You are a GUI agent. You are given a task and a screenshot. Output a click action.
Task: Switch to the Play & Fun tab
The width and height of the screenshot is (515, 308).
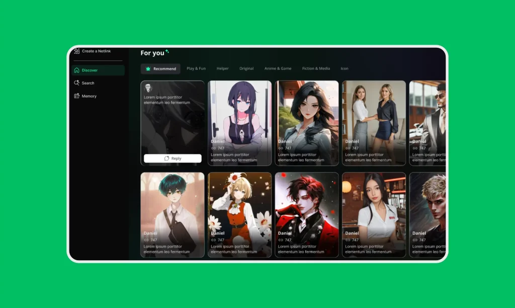tap(196, 68)
